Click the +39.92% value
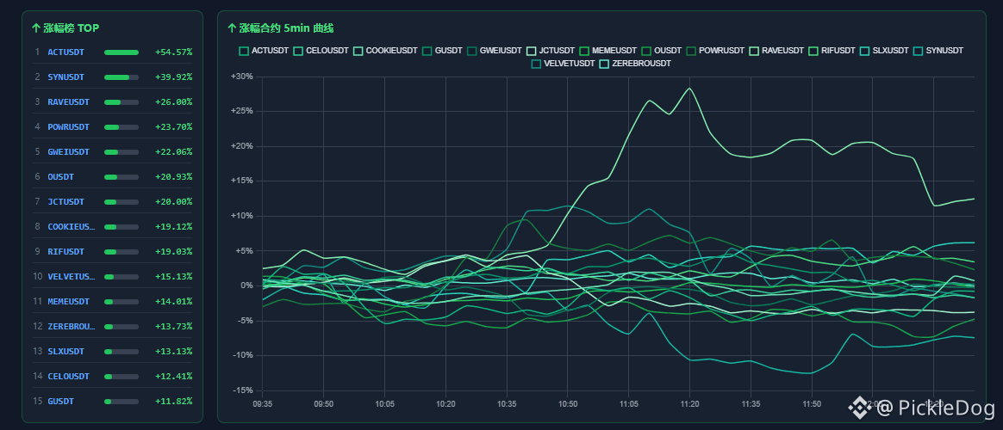The width and height of the screenshot is (1003, 430). click(173, 77)
